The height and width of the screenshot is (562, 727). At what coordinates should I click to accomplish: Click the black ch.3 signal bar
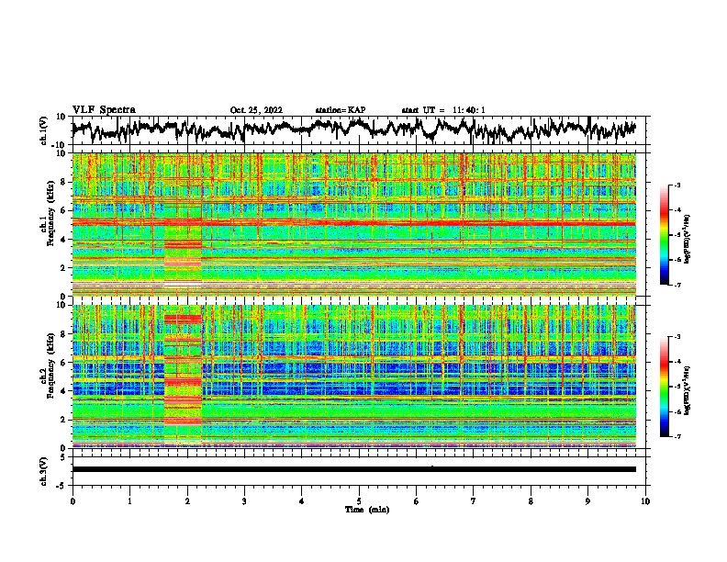[x=354, y=469]
